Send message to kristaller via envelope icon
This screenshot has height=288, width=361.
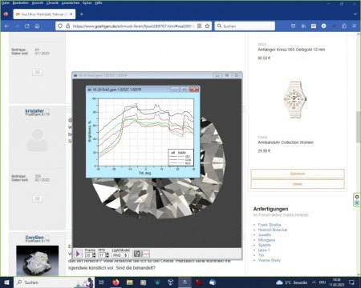coord(37,198)
